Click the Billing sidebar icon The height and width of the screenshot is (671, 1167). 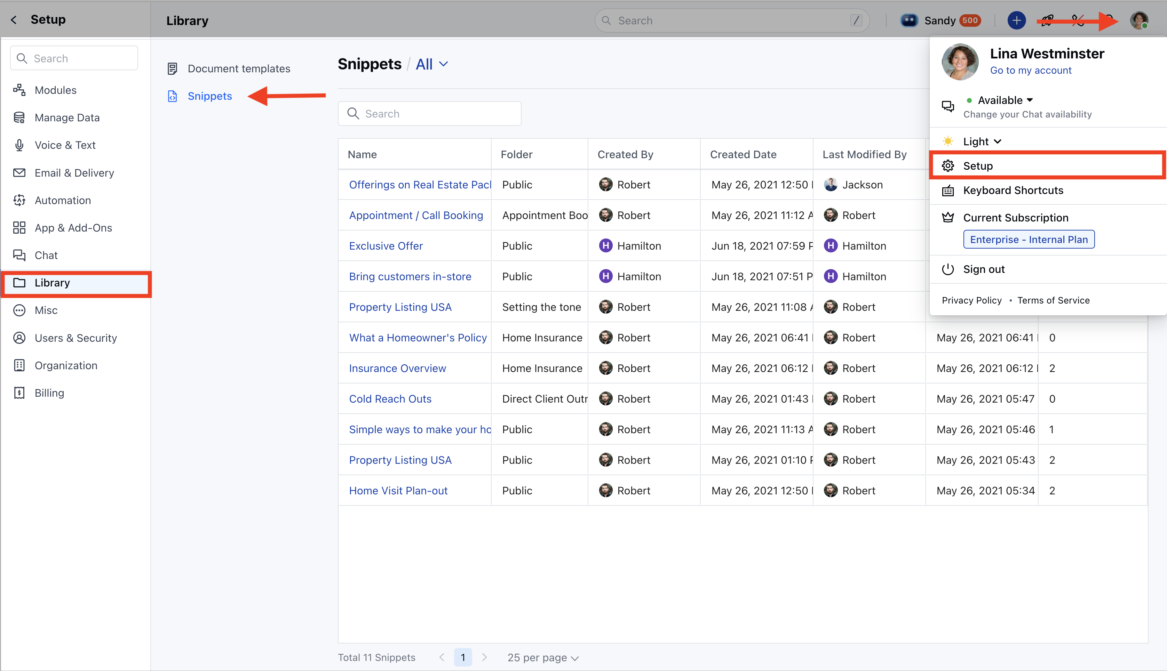tap(19, 393)
